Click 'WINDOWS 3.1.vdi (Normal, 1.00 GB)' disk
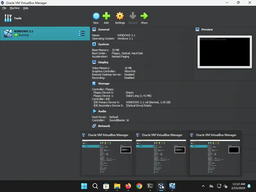The width and height of the screenshot is (256, 192). click(148, 102)
